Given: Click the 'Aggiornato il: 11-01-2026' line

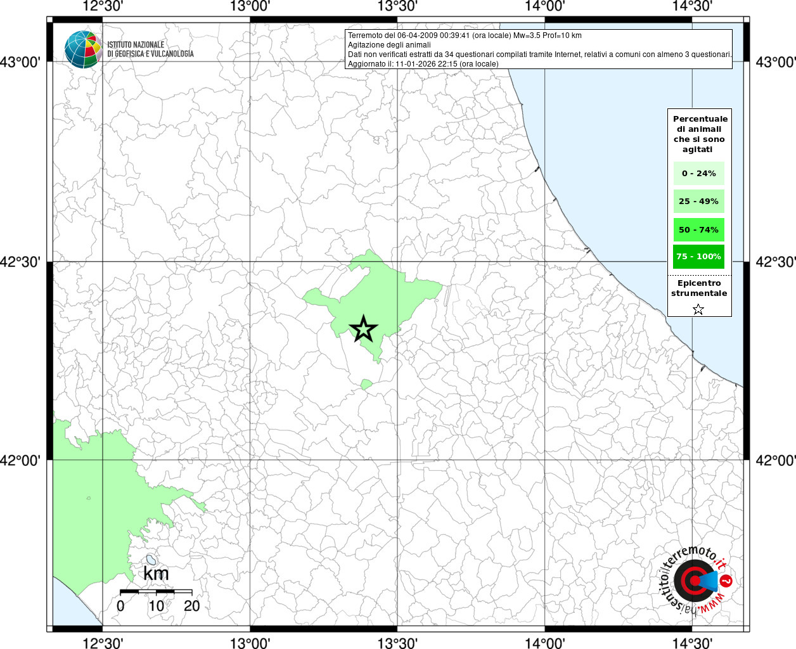Looking at the screenshot, I should [423, 64].
